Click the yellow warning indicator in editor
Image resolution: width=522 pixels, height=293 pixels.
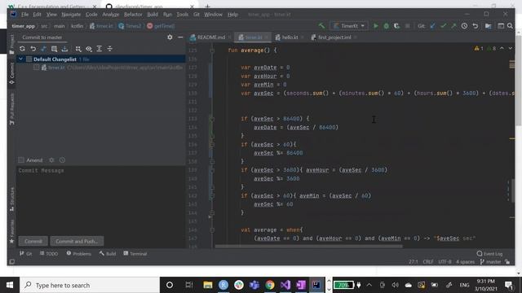479,49
